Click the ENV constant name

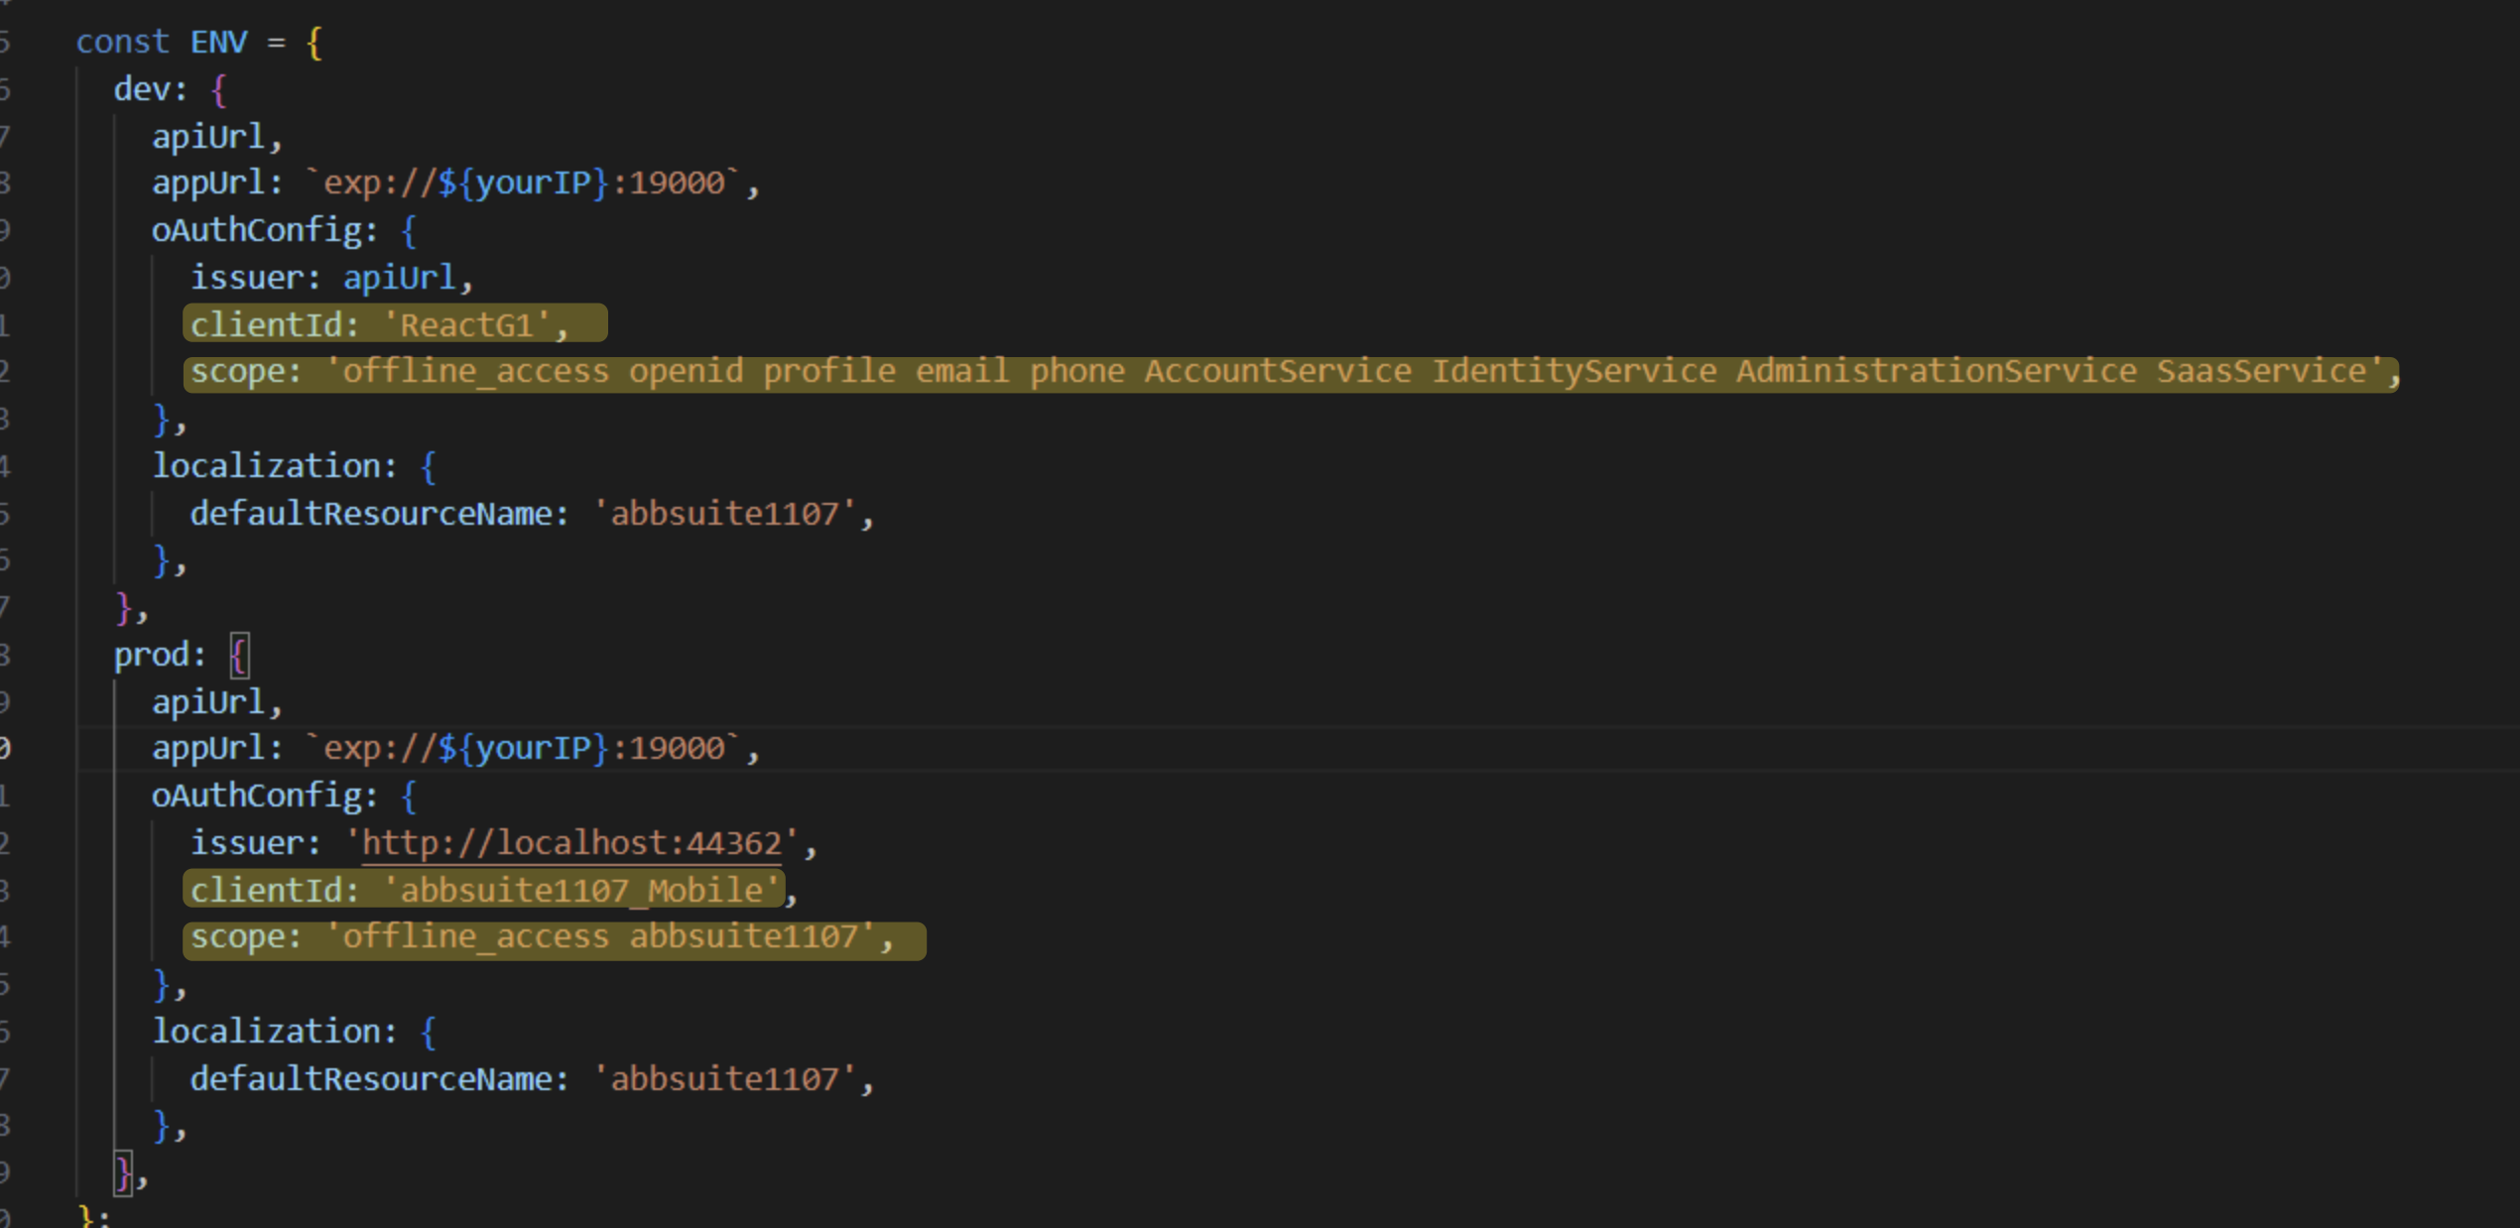[218, 42]
